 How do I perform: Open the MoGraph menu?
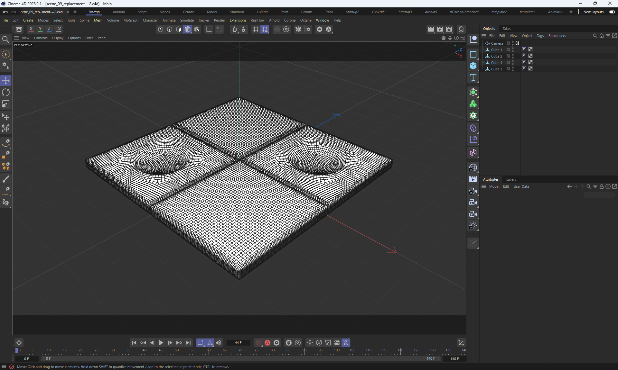click(131, 20)
